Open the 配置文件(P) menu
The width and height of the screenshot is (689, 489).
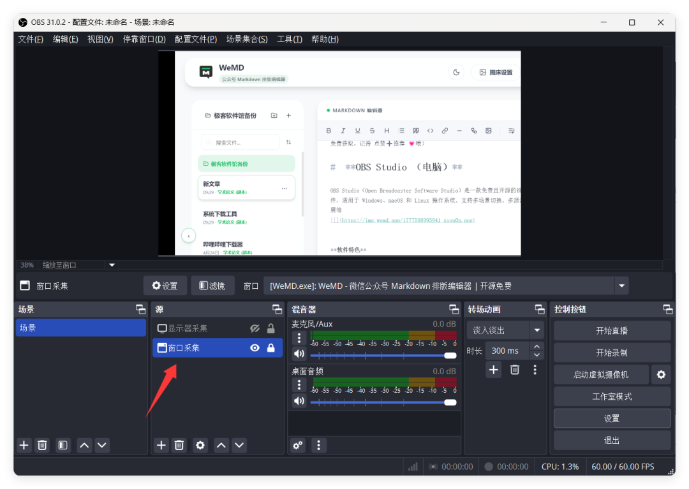tap(196, 39)
